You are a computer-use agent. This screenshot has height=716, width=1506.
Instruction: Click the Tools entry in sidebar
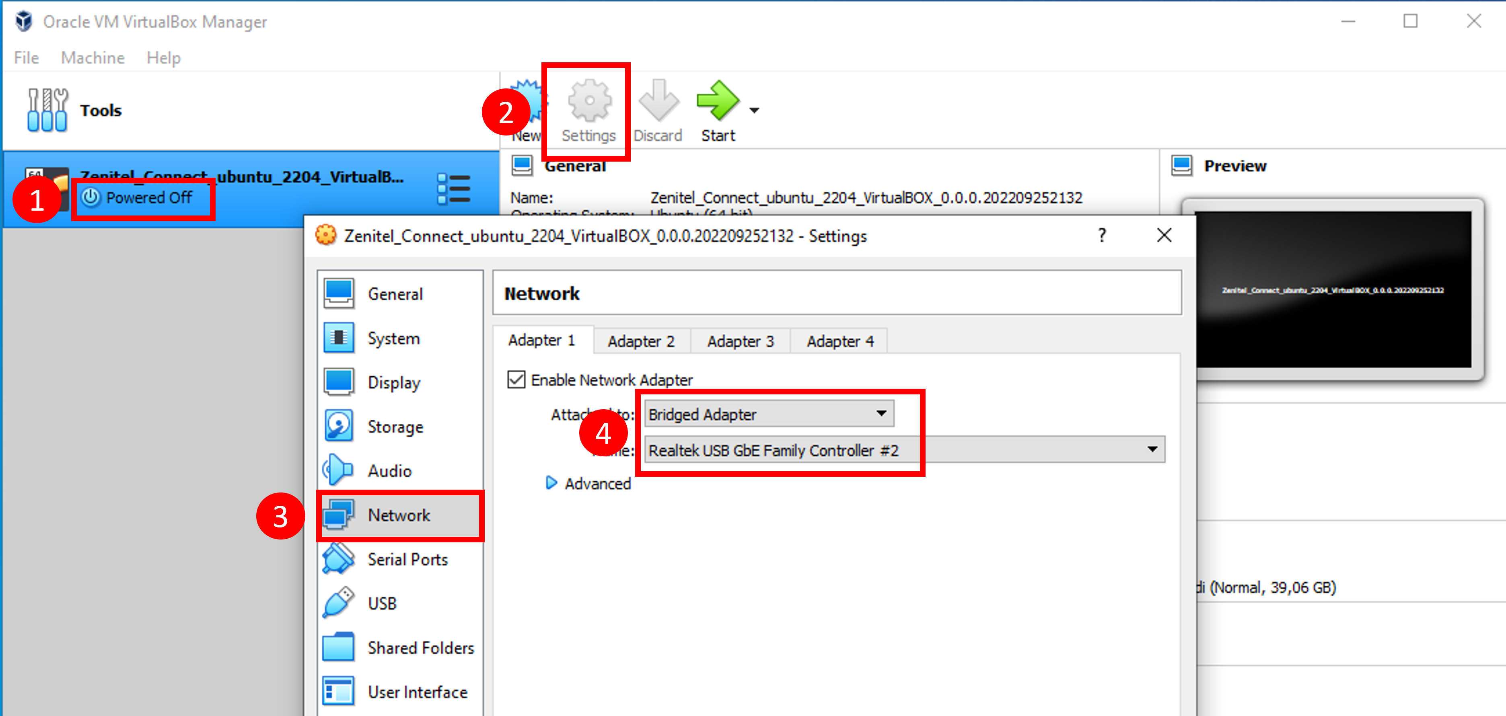[x=101, y=111]
